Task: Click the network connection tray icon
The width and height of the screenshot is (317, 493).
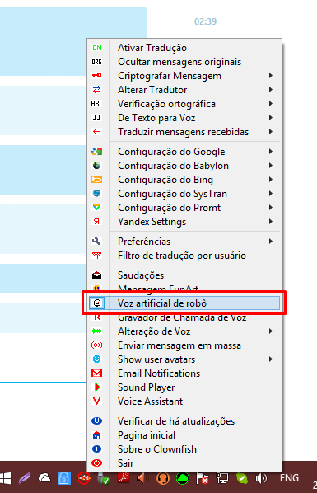Action: (x=222, y=478)
